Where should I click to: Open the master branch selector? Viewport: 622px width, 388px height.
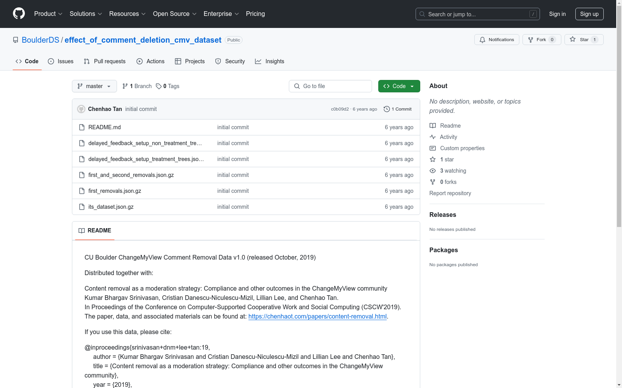[94, 86]
